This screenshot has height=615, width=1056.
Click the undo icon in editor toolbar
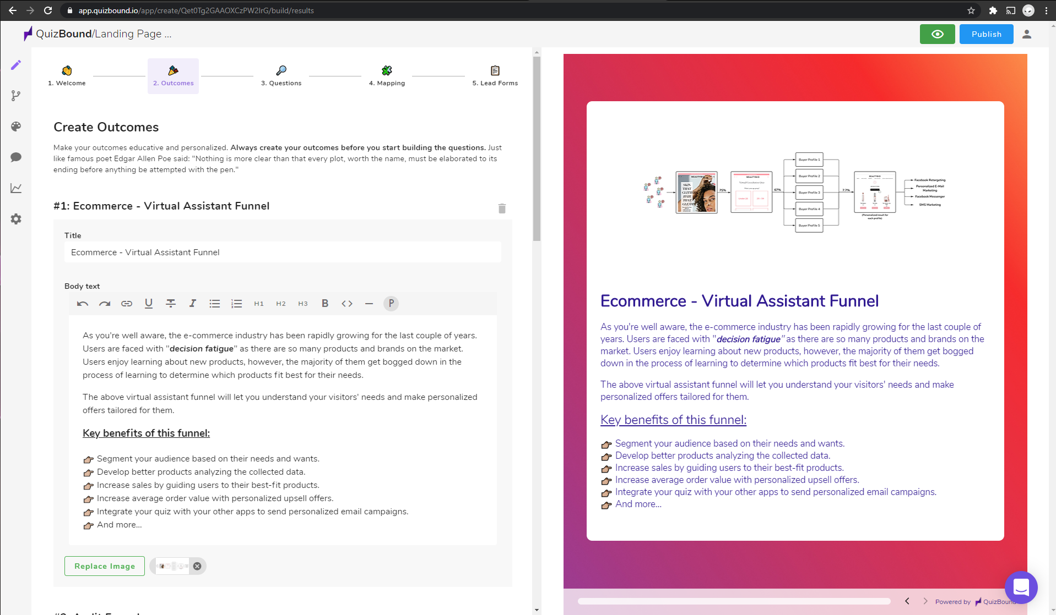pos(83,304)
